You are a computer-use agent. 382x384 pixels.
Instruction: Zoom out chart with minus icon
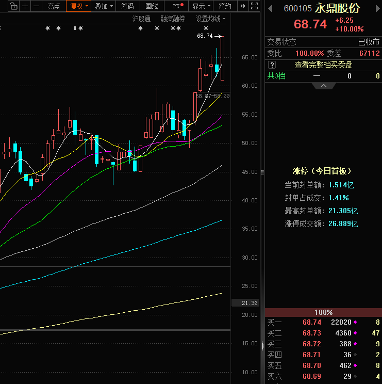tap(36, 6)
